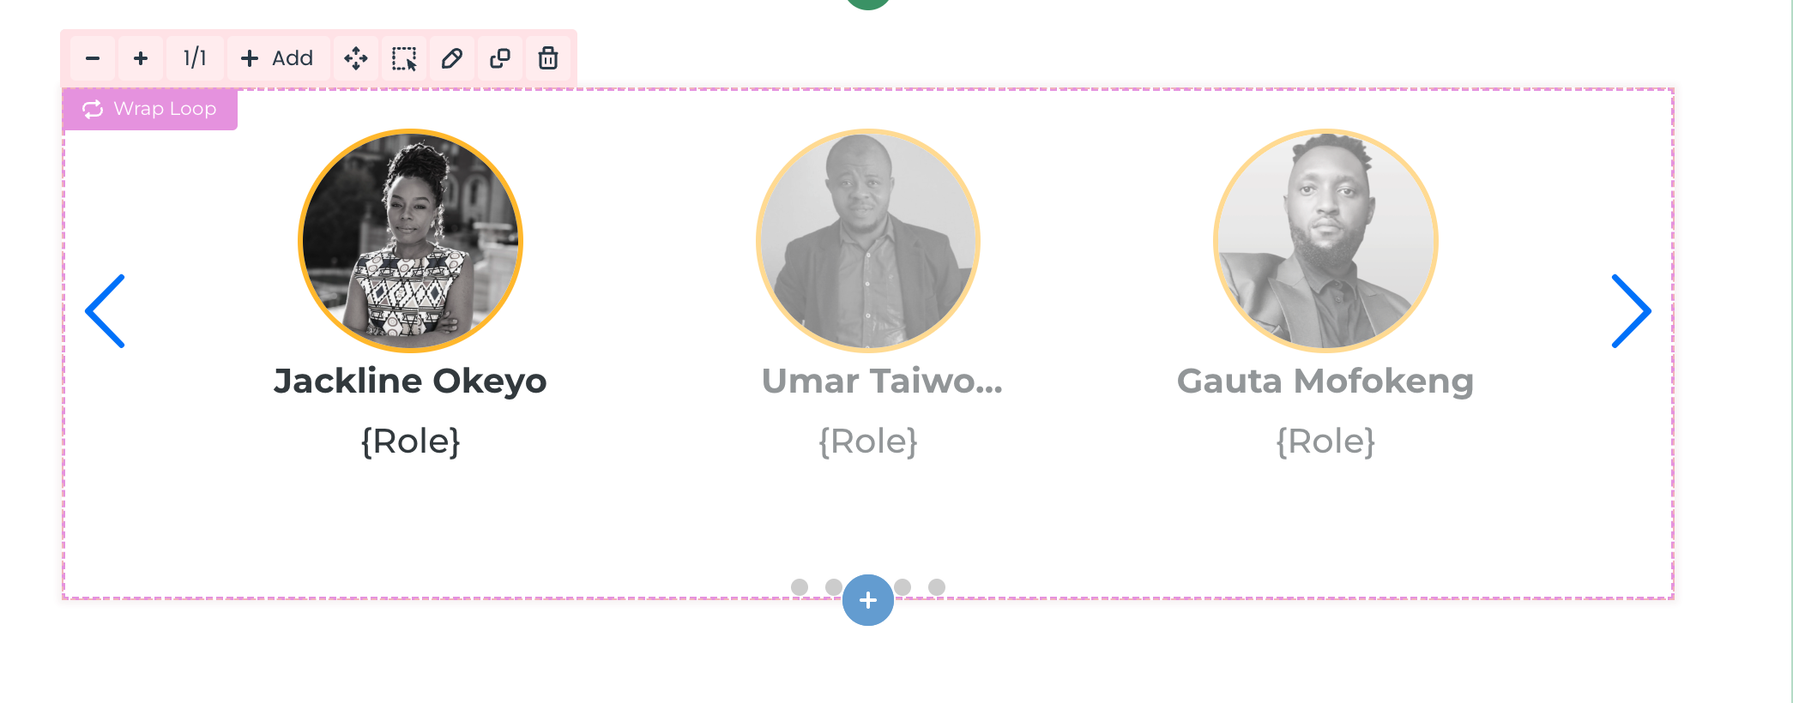Advance the carousel with the right arrow
This screenshot has height=703, width=1793.
tap(1631, 311)
